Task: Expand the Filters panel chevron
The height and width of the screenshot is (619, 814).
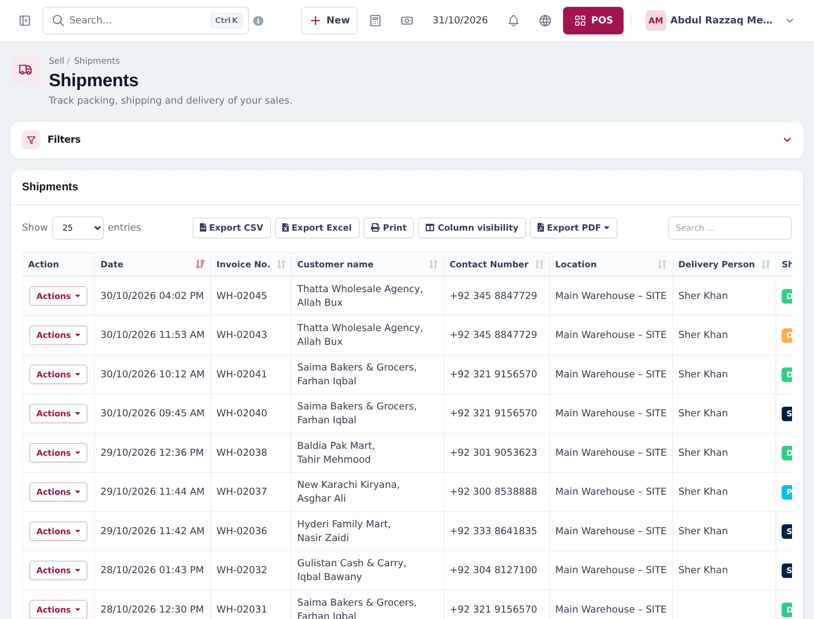Action: (x=787, y=140)
